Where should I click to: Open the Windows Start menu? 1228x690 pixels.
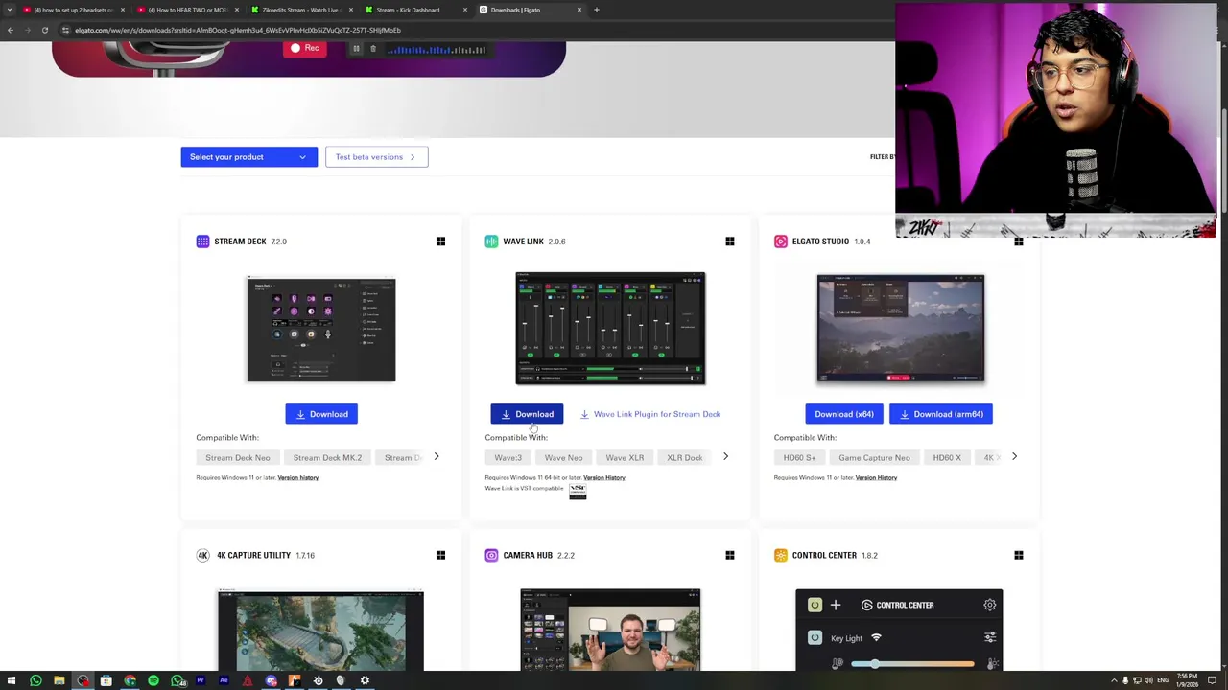[x=12, y=680]
